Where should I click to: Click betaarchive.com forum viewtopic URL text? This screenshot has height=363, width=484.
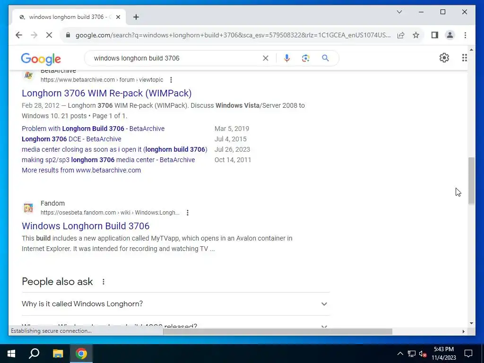[x=102, y=80]
